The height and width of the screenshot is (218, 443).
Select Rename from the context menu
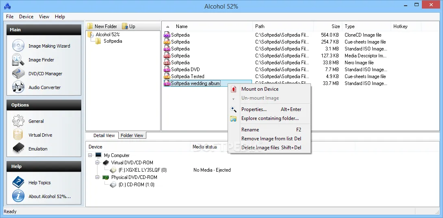point(269,130)
